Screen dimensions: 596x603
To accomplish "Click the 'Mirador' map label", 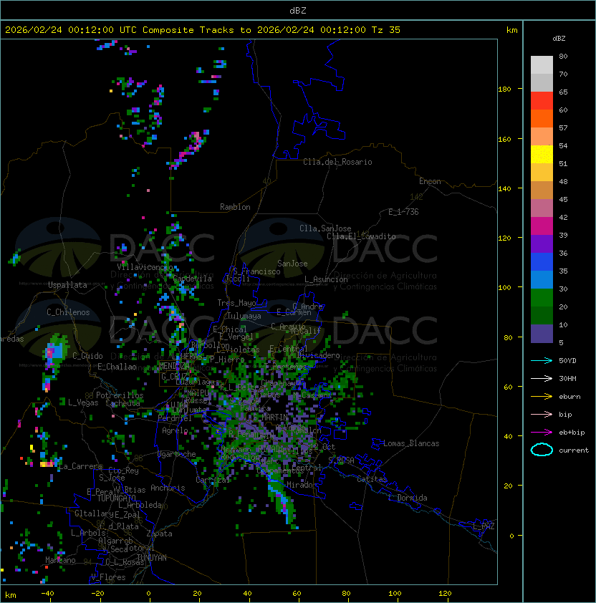I will click(x=302, y=485).
